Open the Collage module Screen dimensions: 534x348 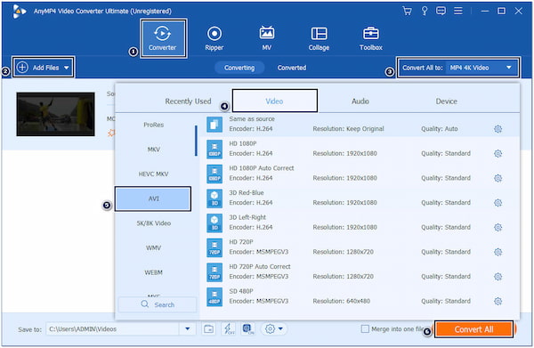click(x=319, y=38)
